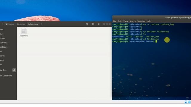Open Desktop in the sidebar
This screenshot has width=191, height=107.
[2, 38]
